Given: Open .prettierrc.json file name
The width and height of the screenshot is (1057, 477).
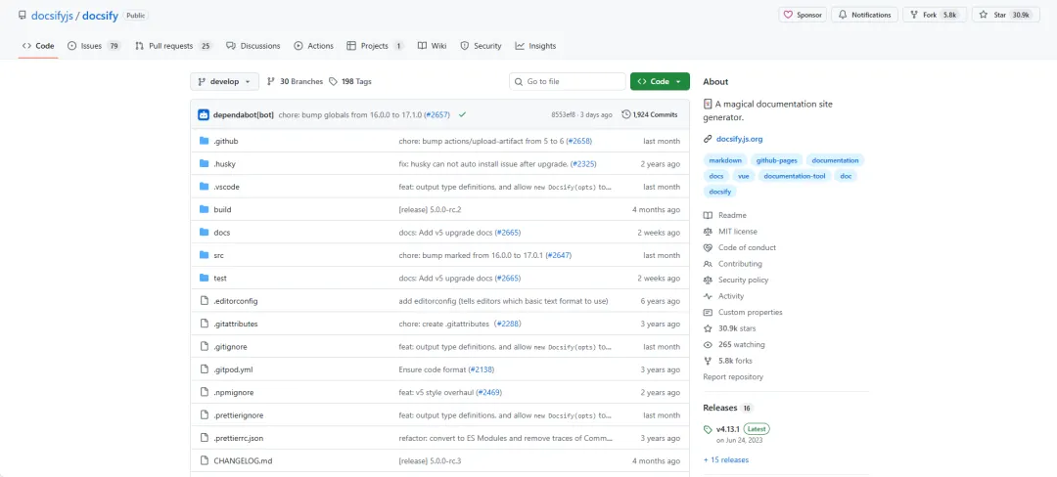Looking at the screenshot, I should click(238, 439).
